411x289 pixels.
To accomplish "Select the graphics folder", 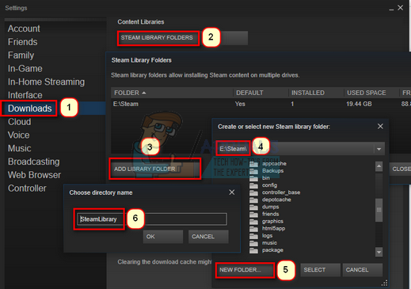I will [x=272, y=221].
